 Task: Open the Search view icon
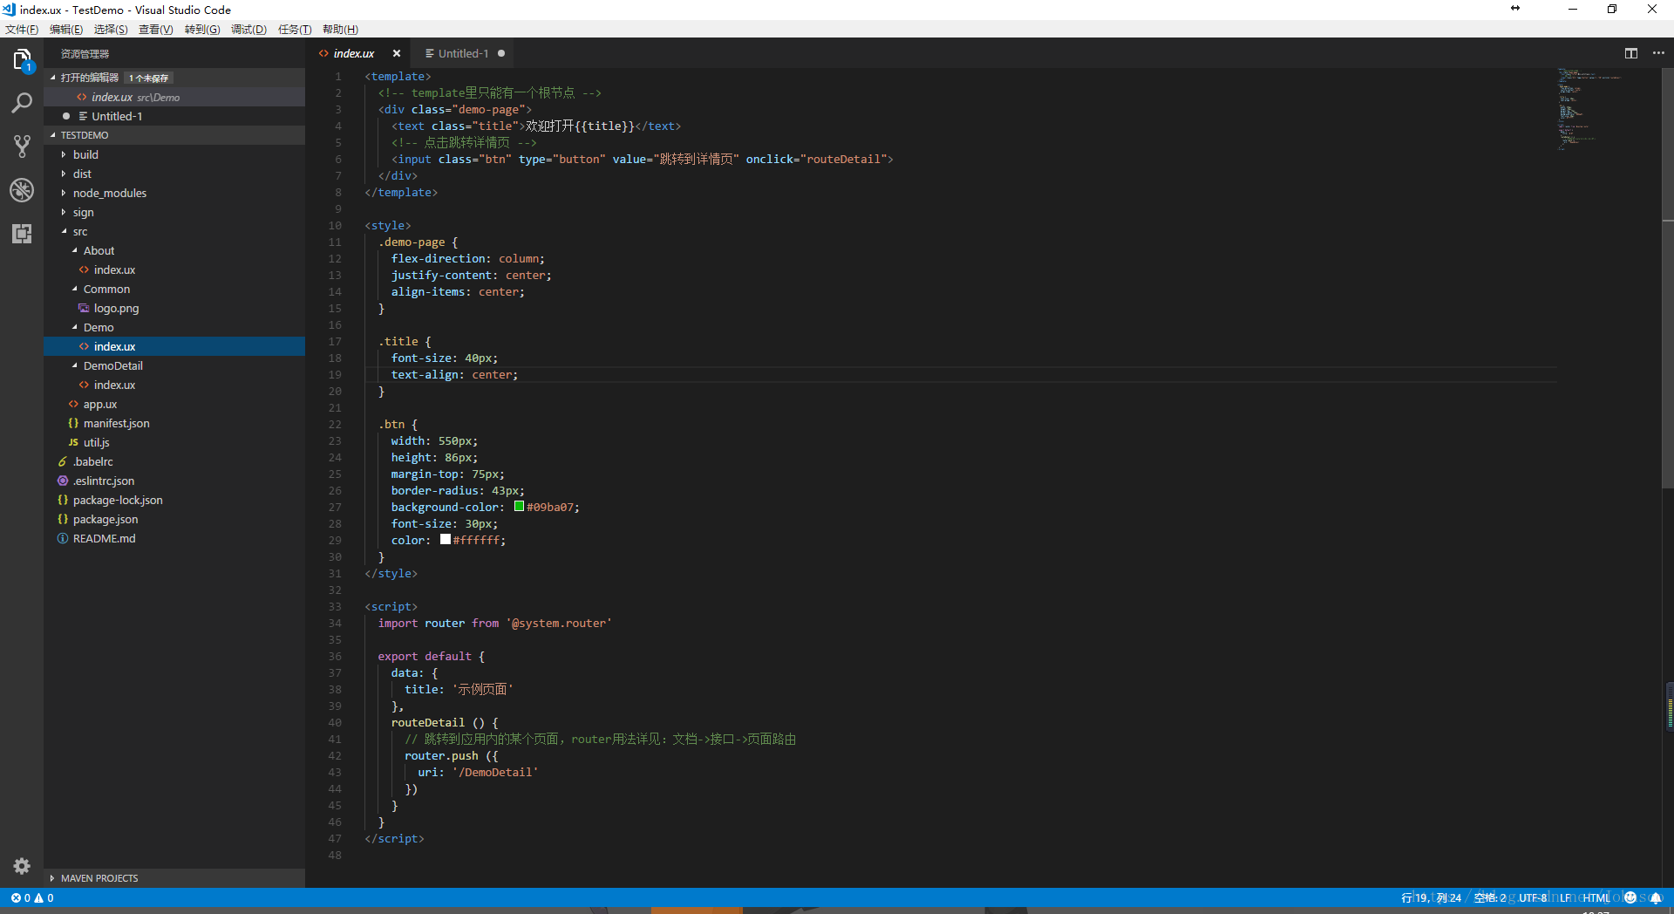(22, 103)
